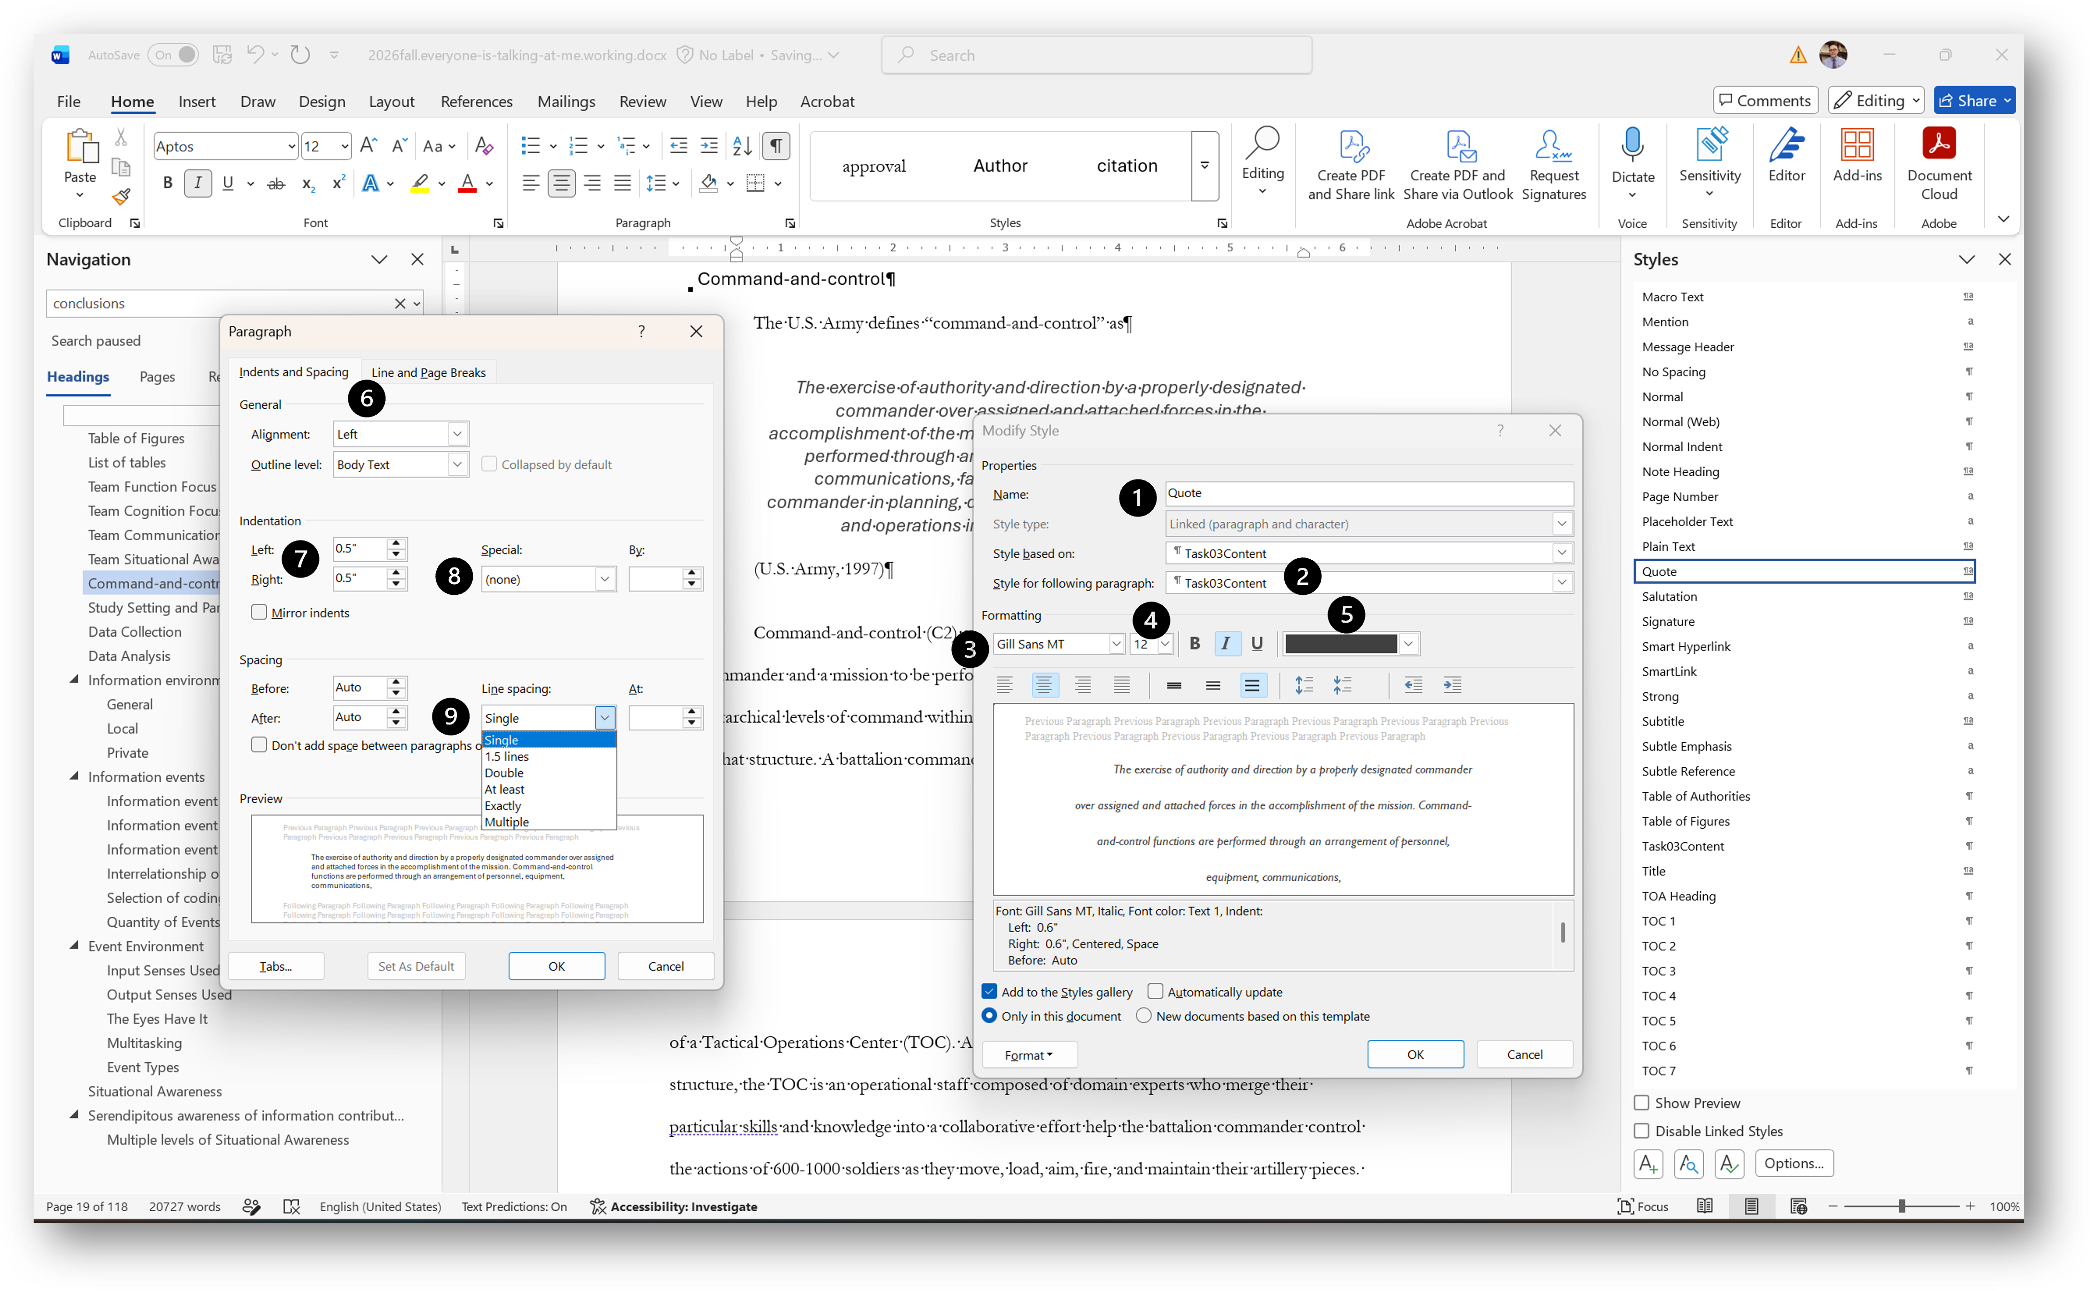Uncheck Add to the Styles gallery

[990, 991]
